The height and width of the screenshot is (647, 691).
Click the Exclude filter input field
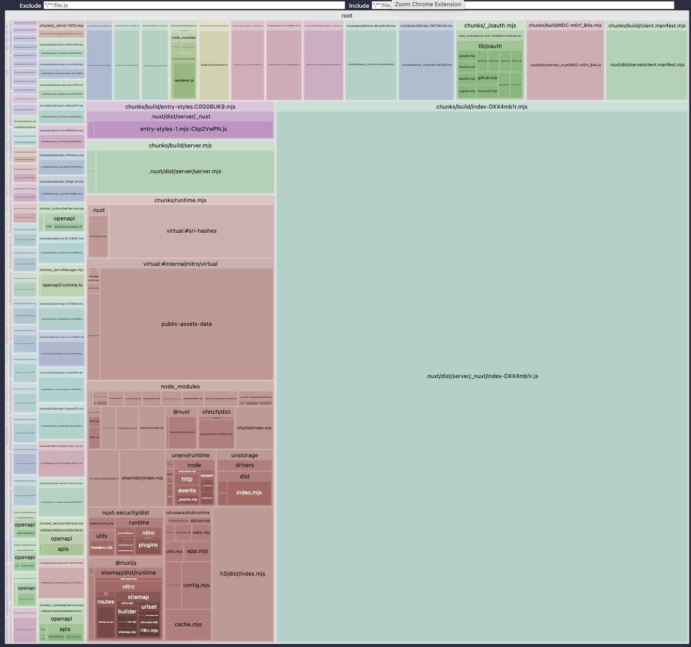(x=194, y=5)
